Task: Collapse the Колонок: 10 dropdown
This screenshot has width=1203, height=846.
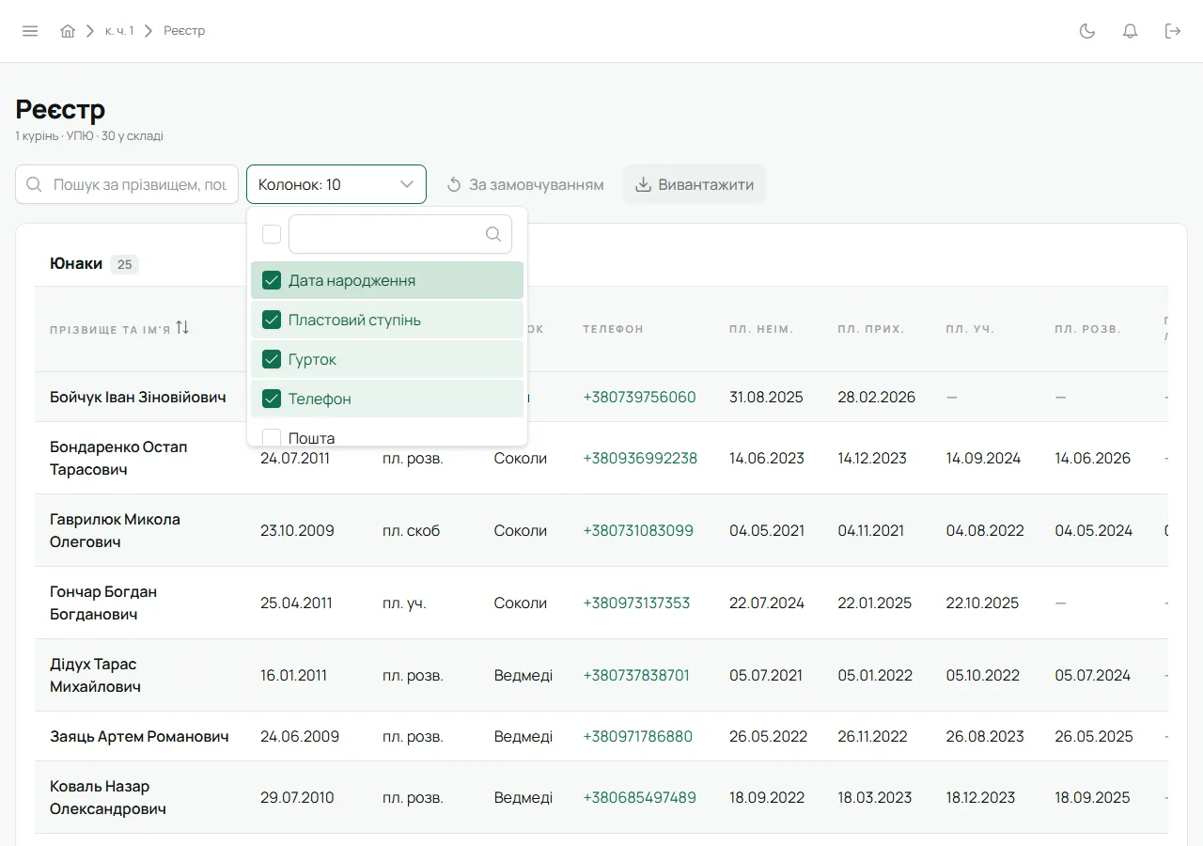Action: pos(336,184)
